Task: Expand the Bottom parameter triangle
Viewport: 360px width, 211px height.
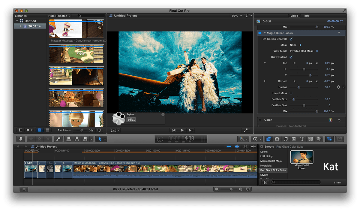Action: point(265,81)
